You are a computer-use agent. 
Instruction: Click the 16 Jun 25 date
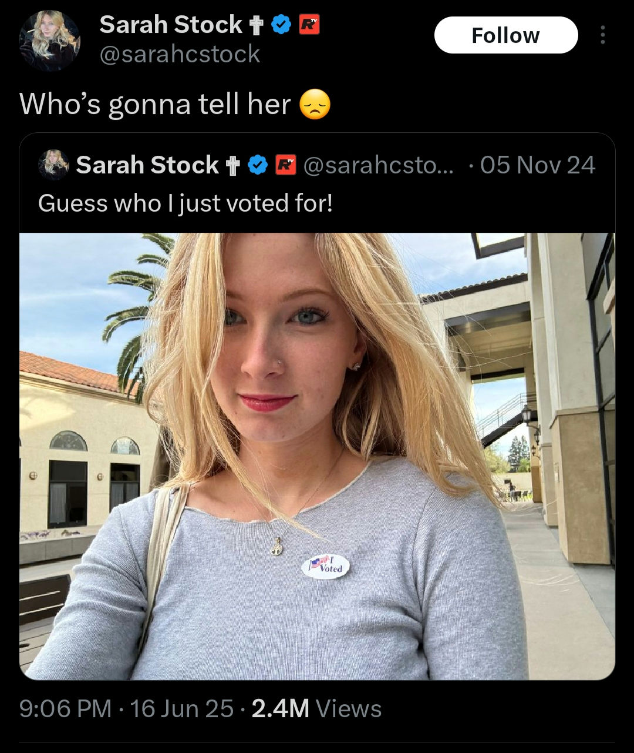(182, 708)
